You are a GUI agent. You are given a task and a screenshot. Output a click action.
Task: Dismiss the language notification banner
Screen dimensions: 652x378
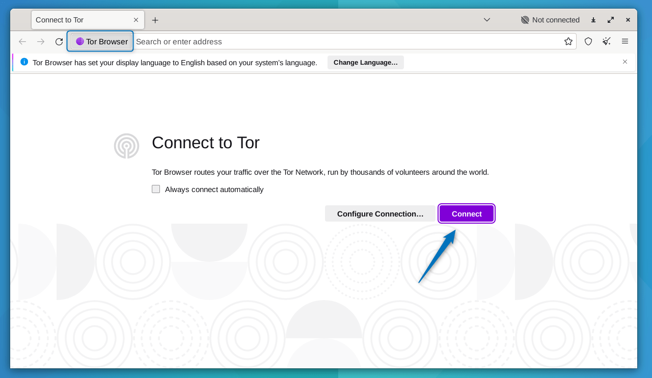[x=624, y=62]
